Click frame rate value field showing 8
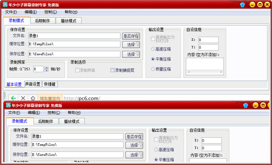 [x=39, y=69]
